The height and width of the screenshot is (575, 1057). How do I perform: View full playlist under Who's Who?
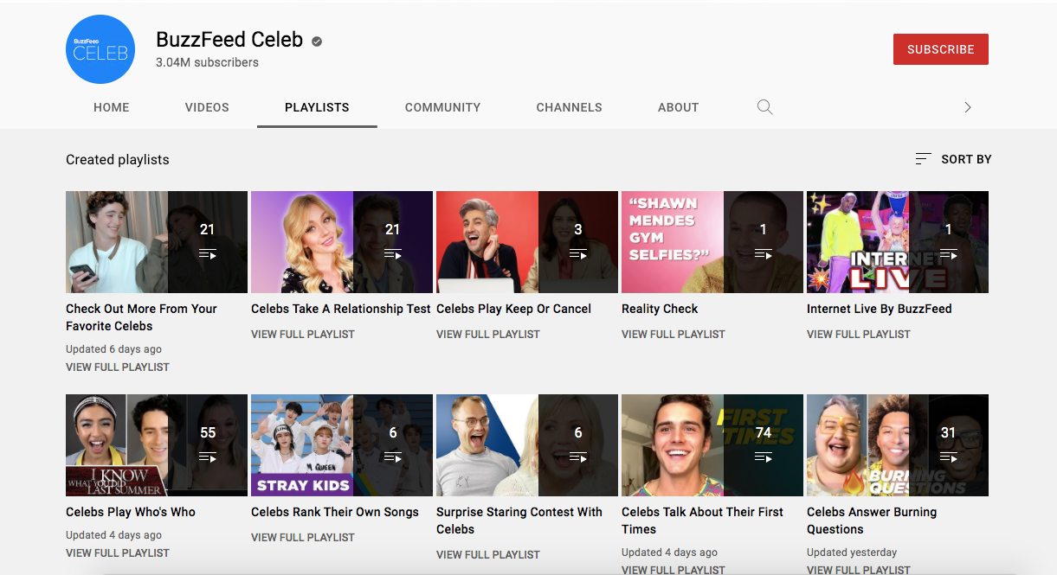118,553
